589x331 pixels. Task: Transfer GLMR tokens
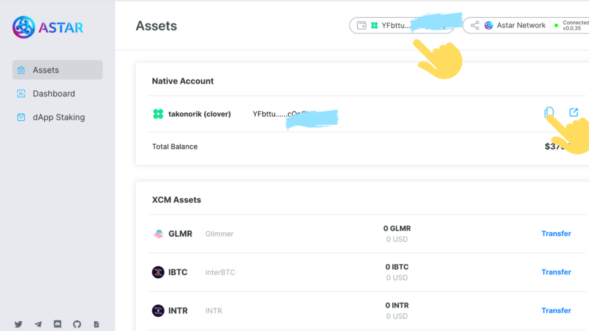tap(556, 233)
